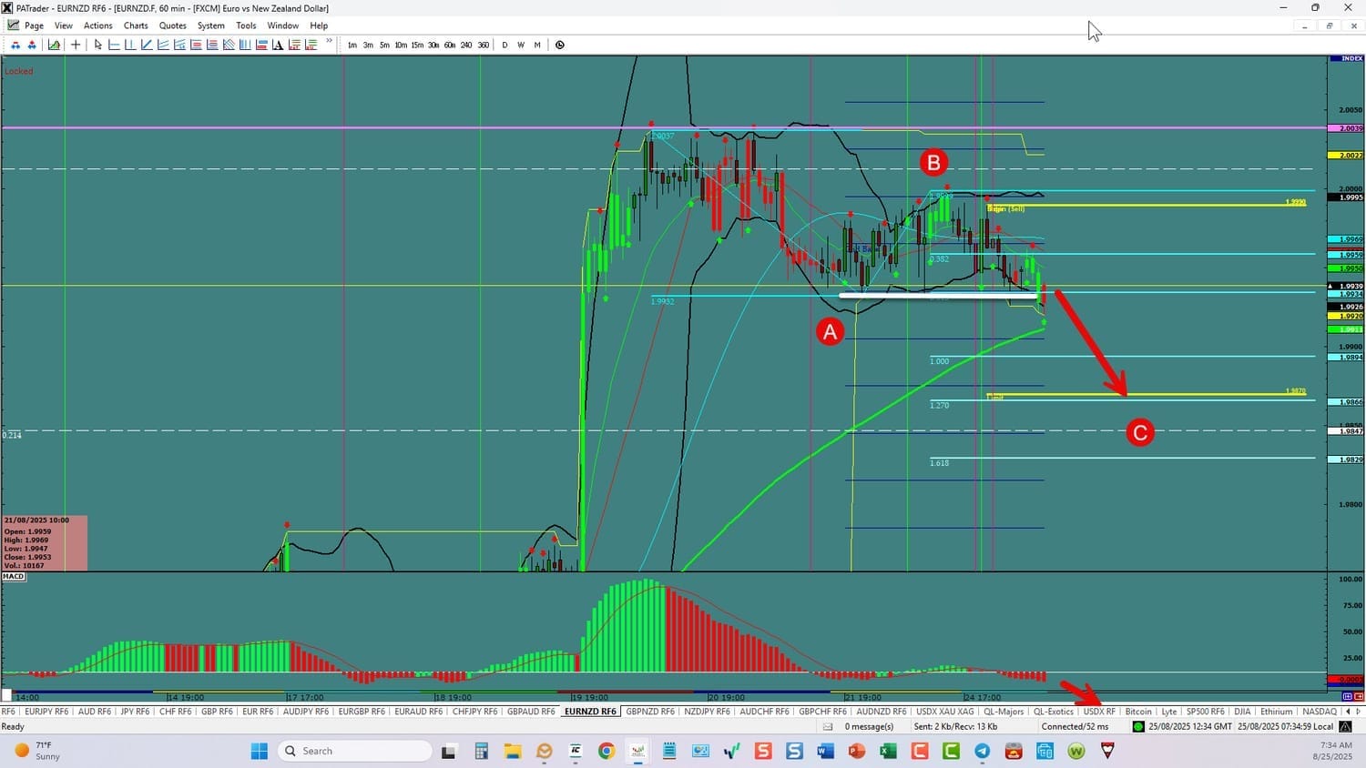
Task: Click the 2.0022 yellow price label
Action: [1346, 156]
